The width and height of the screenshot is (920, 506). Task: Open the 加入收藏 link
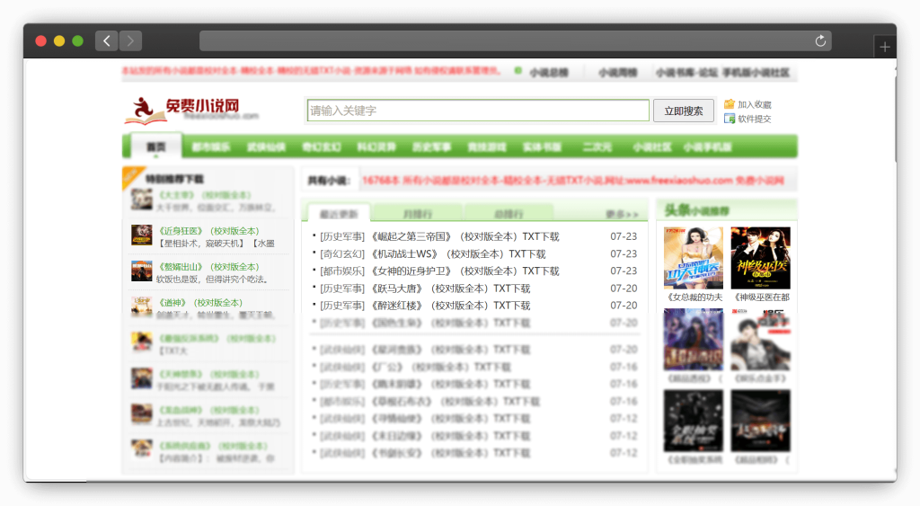[755, 104]
